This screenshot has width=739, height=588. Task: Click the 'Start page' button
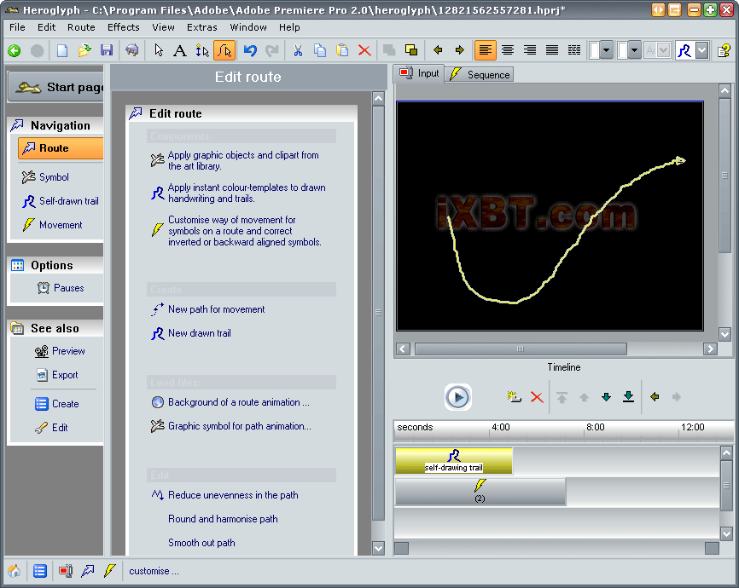point(56,87)
